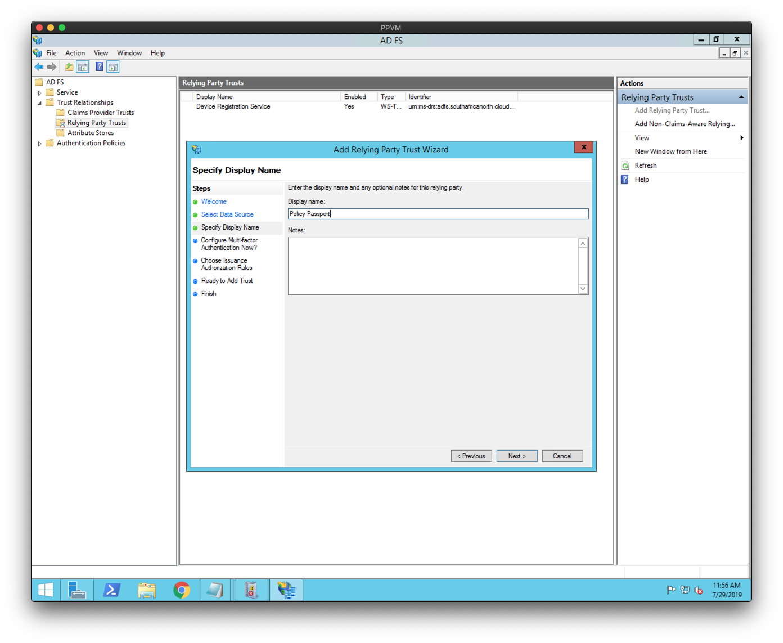
Task: Click the Help icon in Actions pane
Action: (x=625, y=179)
